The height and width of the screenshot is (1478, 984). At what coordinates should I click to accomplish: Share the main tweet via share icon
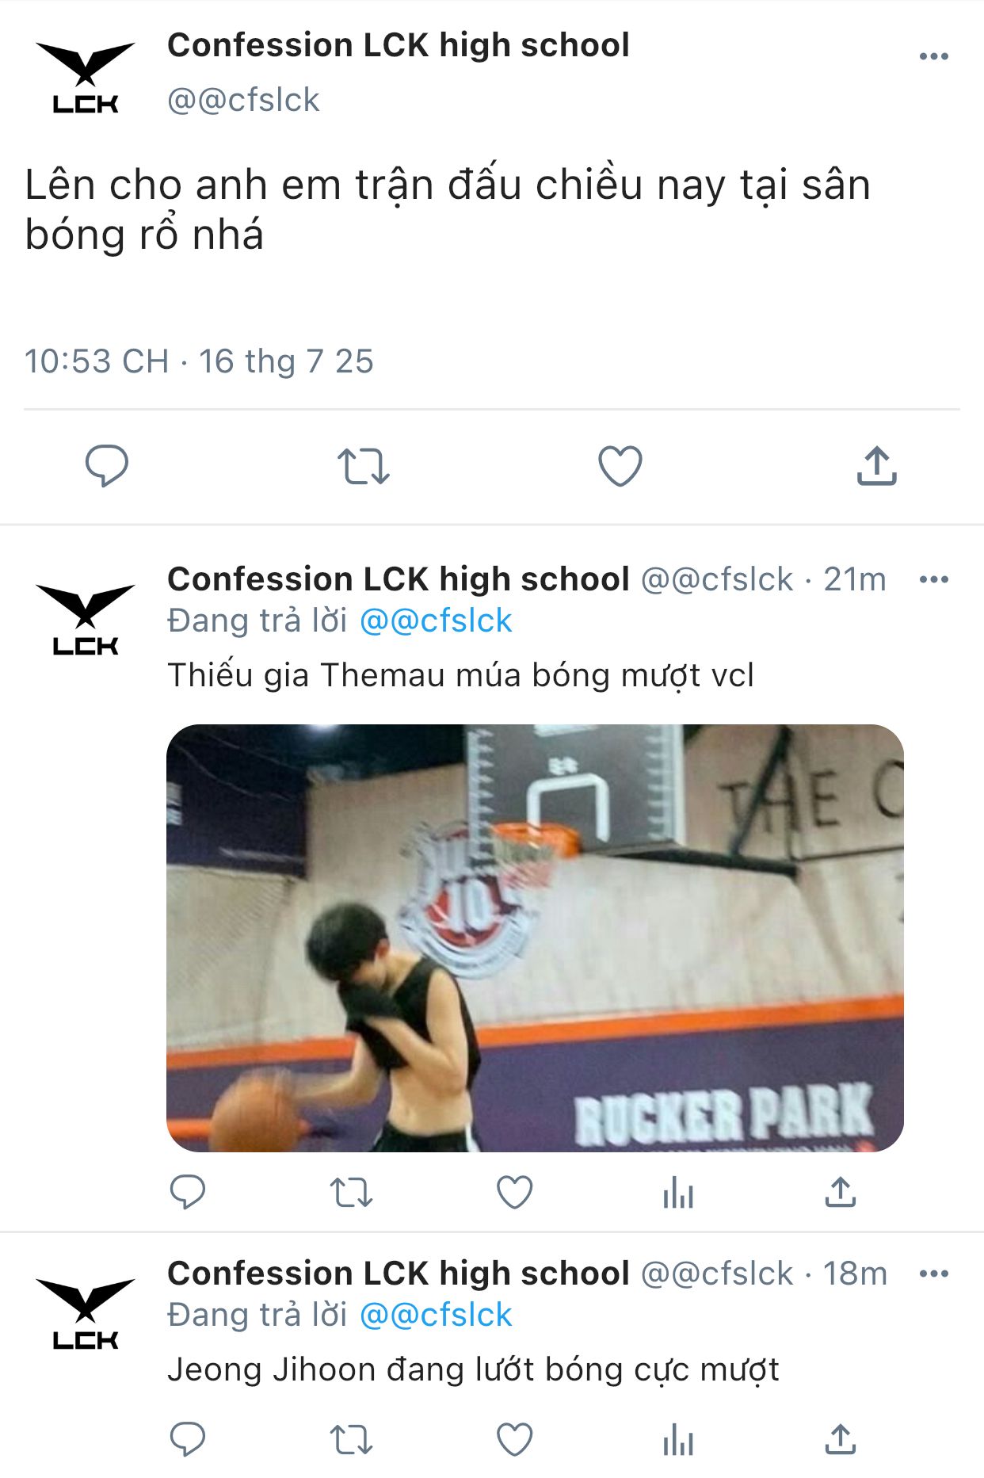pos(876,465)
